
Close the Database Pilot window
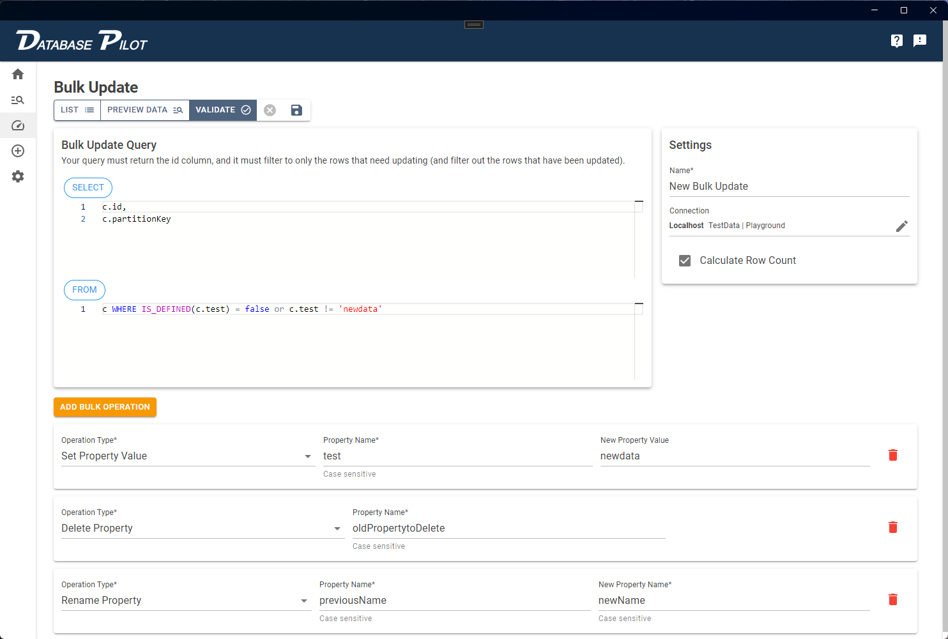click(x=933, y=10)
